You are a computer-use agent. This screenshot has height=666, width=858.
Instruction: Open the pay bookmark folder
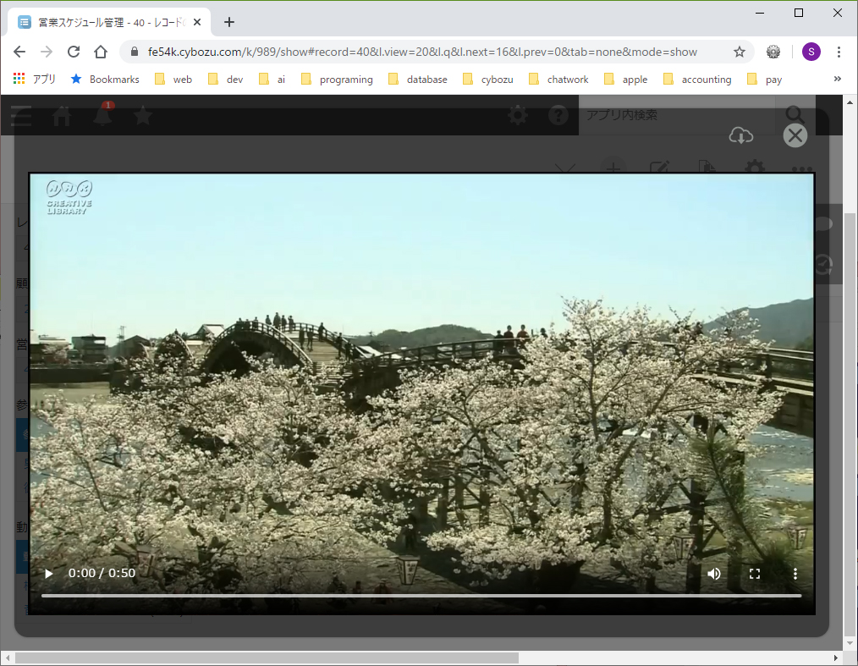tap(764, 80)
